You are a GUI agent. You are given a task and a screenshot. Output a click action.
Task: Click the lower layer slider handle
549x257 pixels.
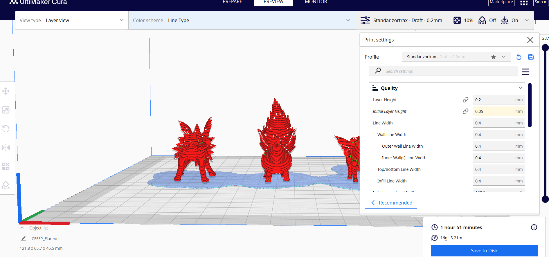pyautogui.click(x=545, y=199)
